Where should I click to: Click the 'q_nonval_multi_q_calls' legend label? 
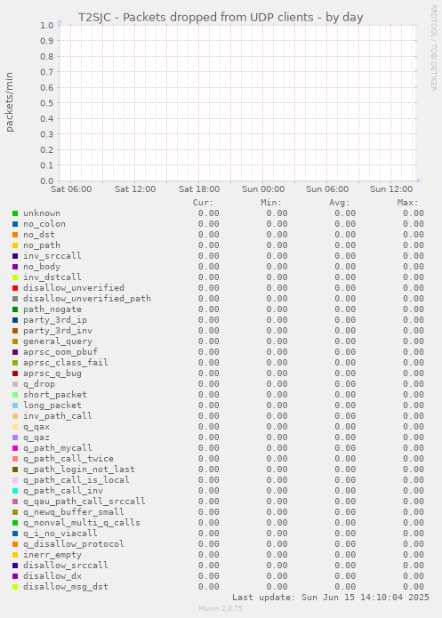pyautogui.click(x=82, y=523)
